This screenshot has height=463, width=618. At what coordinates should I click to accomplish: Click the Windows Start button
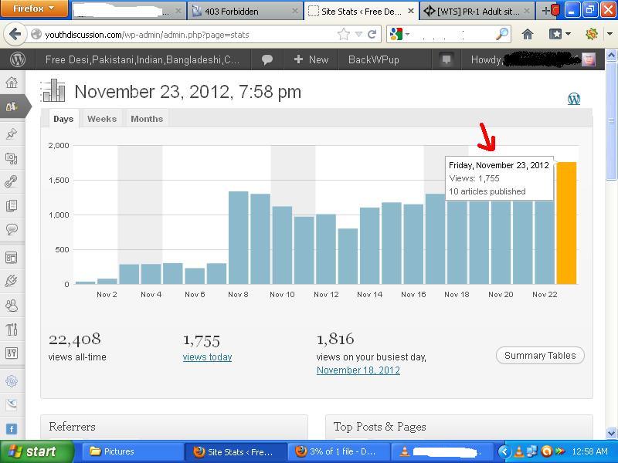31,451
